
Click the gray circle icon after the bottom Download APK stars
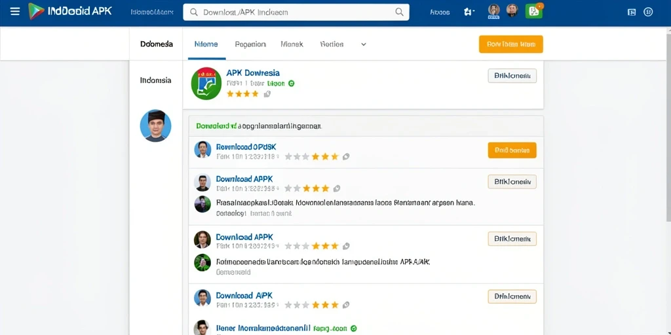point(346,305)
